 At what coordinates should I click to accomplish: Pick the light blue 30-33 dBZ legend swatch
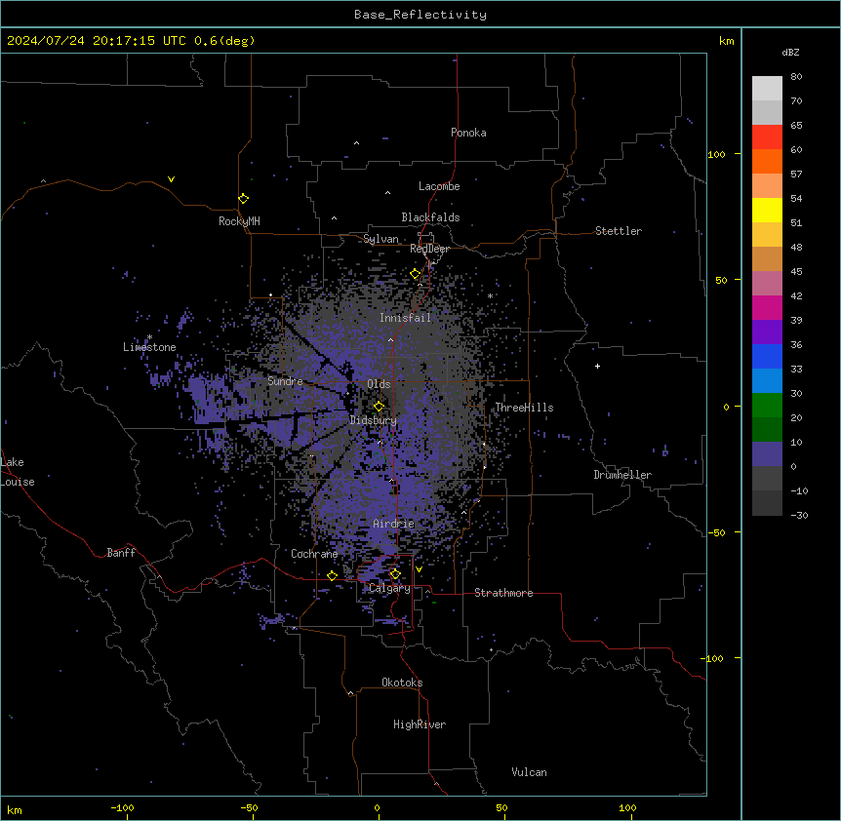click(x=767, y=380)
